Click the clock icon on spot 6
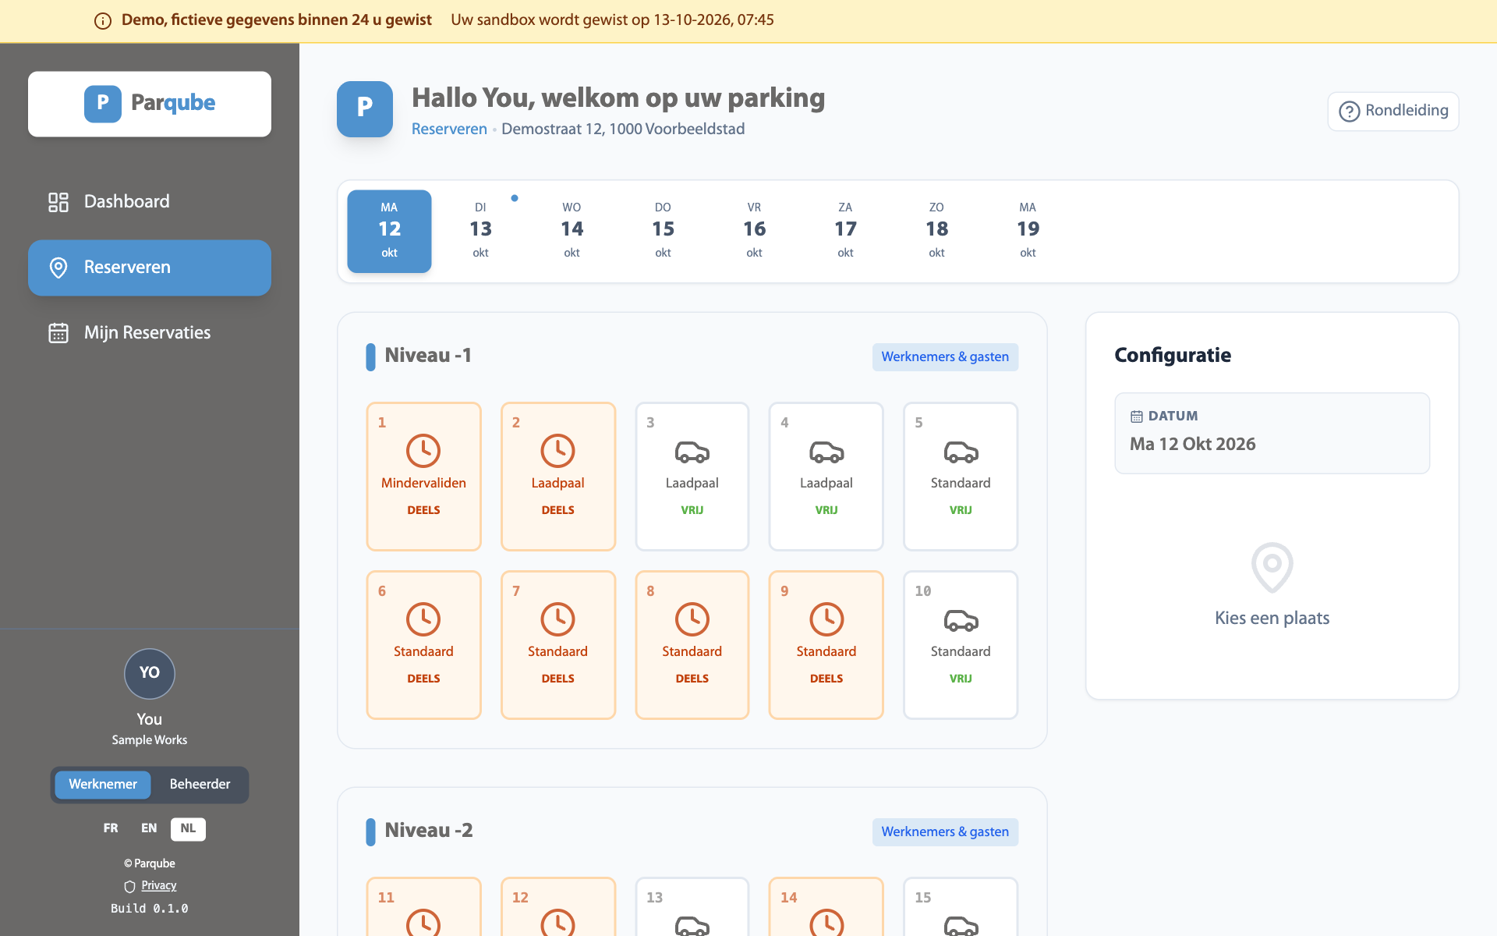The width and height of the screenshot is (1497, 936). (423, 619)
